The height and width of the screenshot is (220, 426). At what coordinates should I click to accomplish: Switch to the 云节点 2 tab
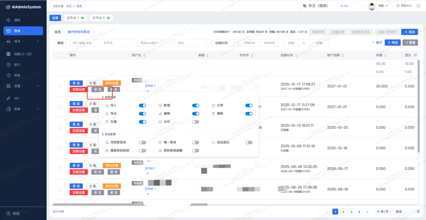(x=101, y=18)
